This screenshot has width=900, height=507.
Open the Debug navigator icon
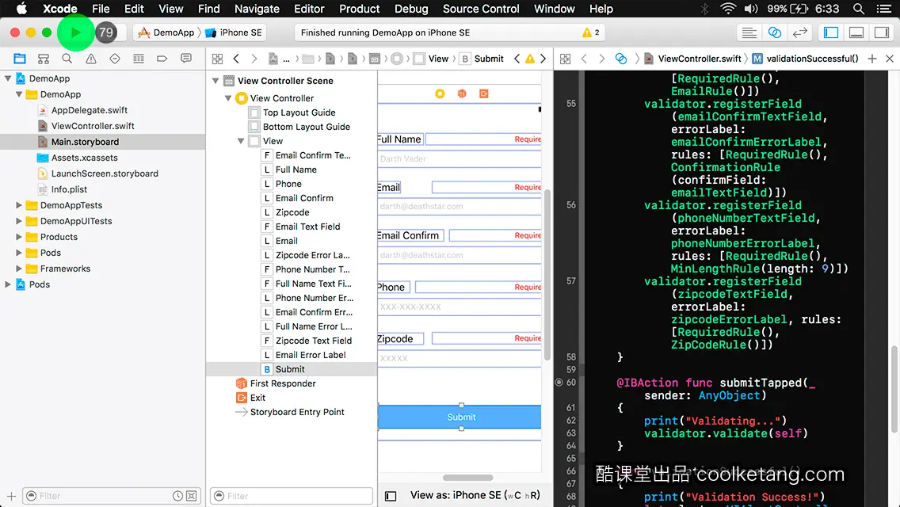[139, 59]
